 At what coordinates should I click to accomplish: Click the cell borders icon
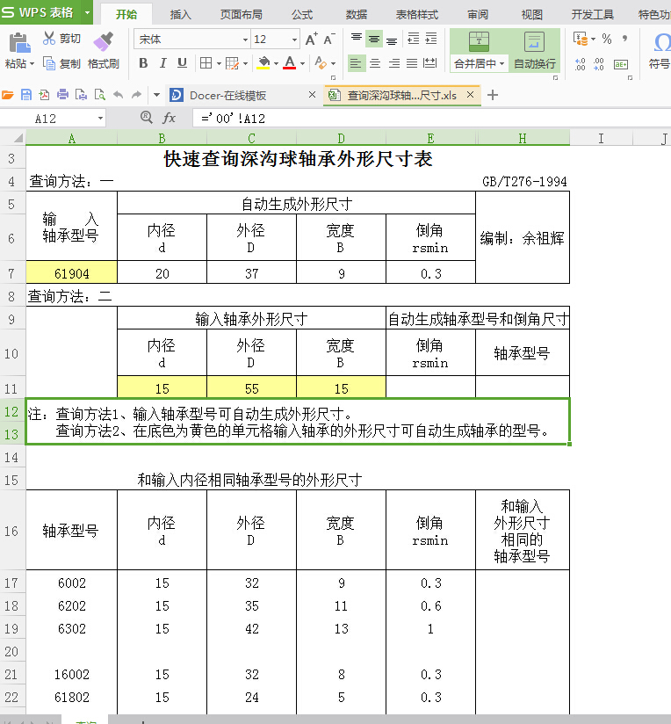206,62
